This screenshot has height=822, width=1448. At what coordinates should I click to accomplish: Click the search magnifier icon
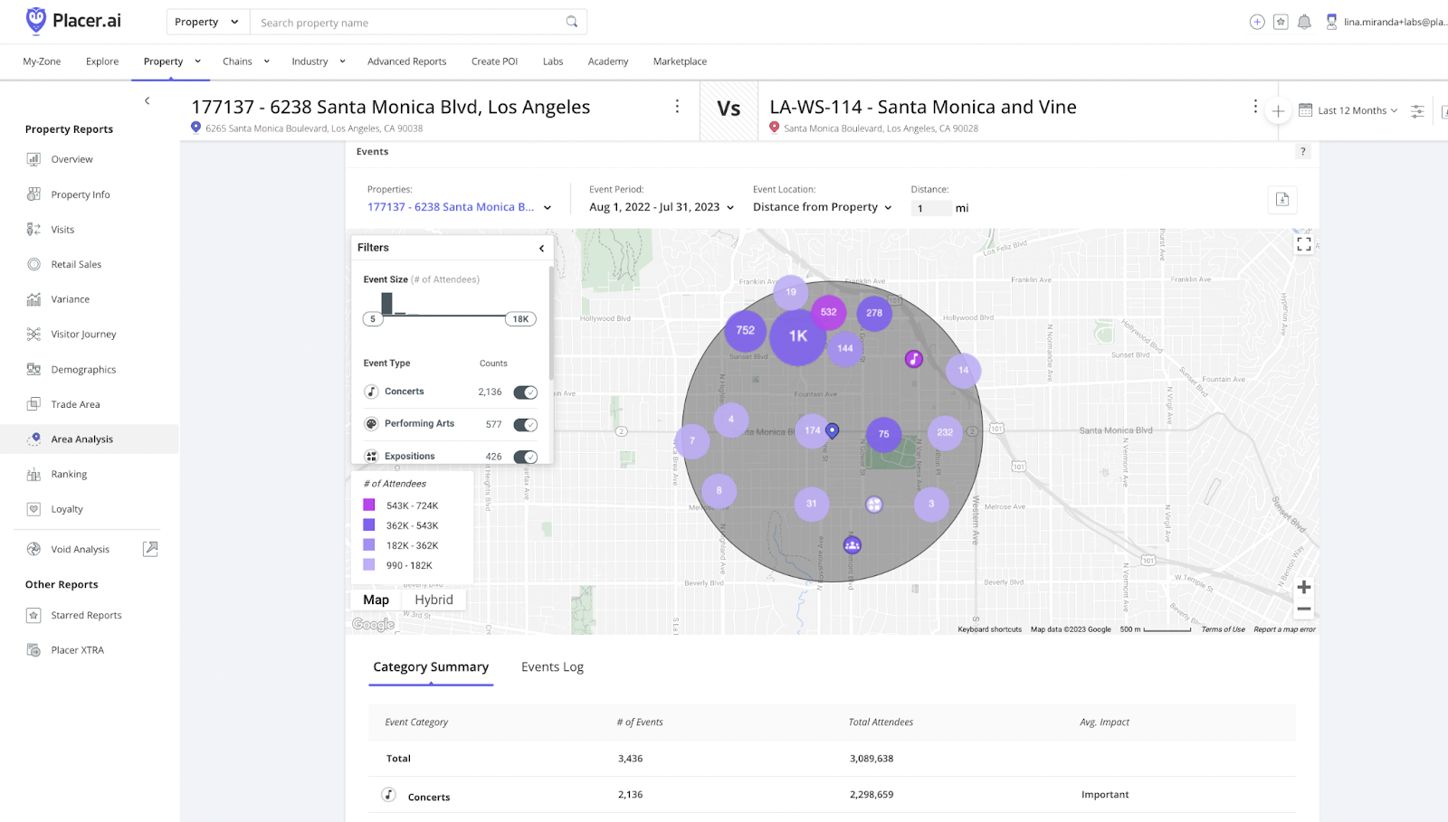[x=572, y=22]
